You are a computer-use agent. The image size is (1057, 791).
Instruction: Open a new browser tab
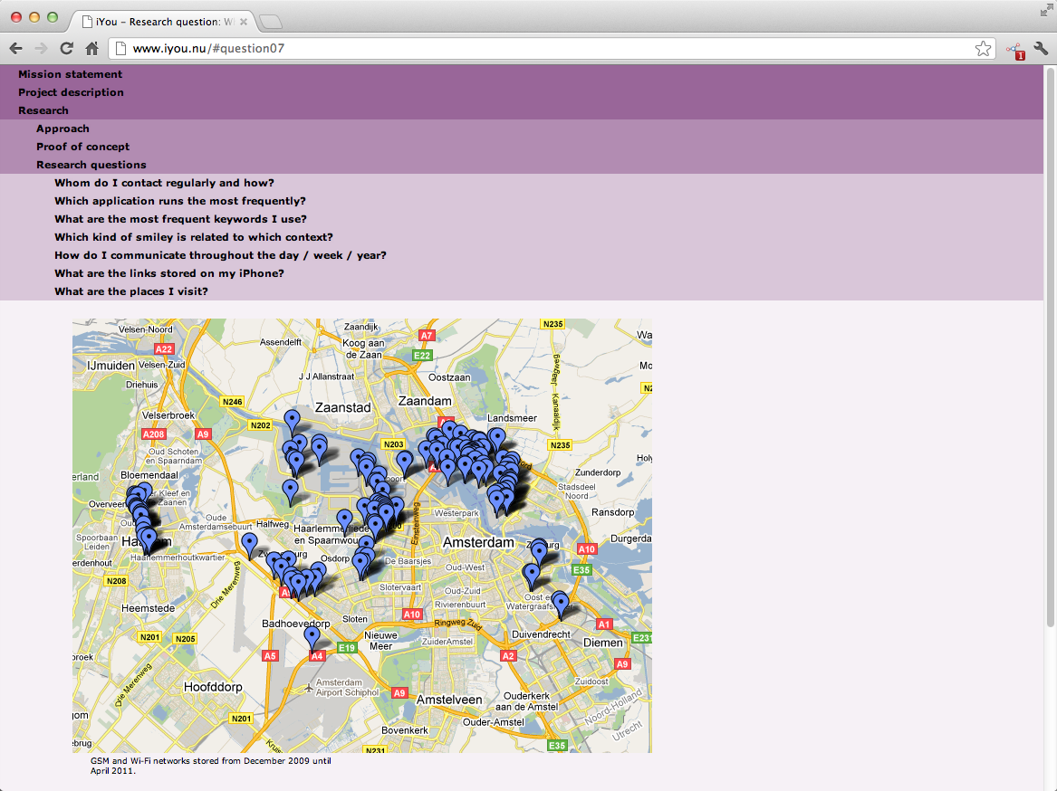[270, 22]
